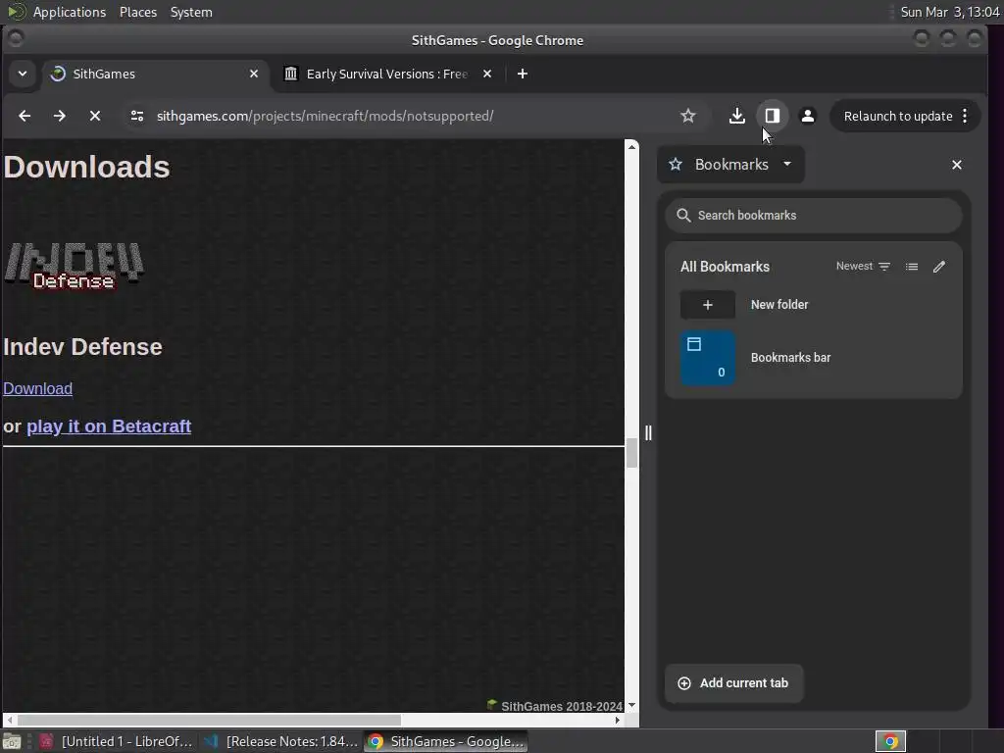Go back to the previous page
The image size is (1004, 753).
click(x=25, y=116)
